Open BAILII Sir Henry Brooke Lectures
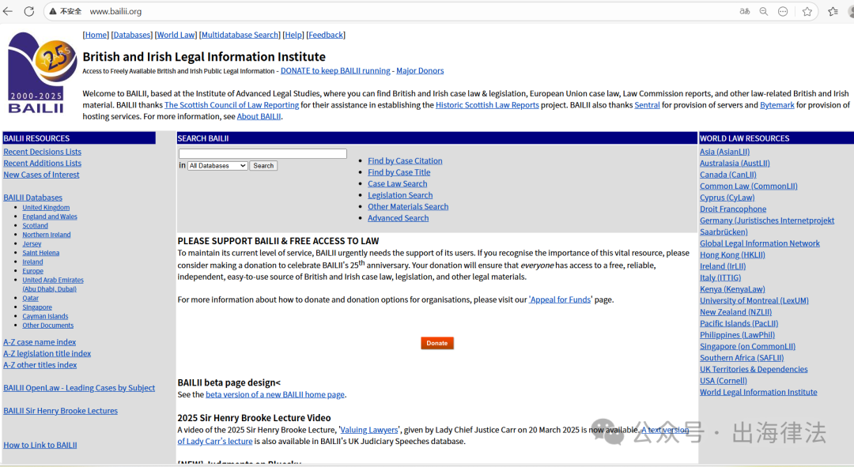The image size is (854, 467). coord(60,411)
